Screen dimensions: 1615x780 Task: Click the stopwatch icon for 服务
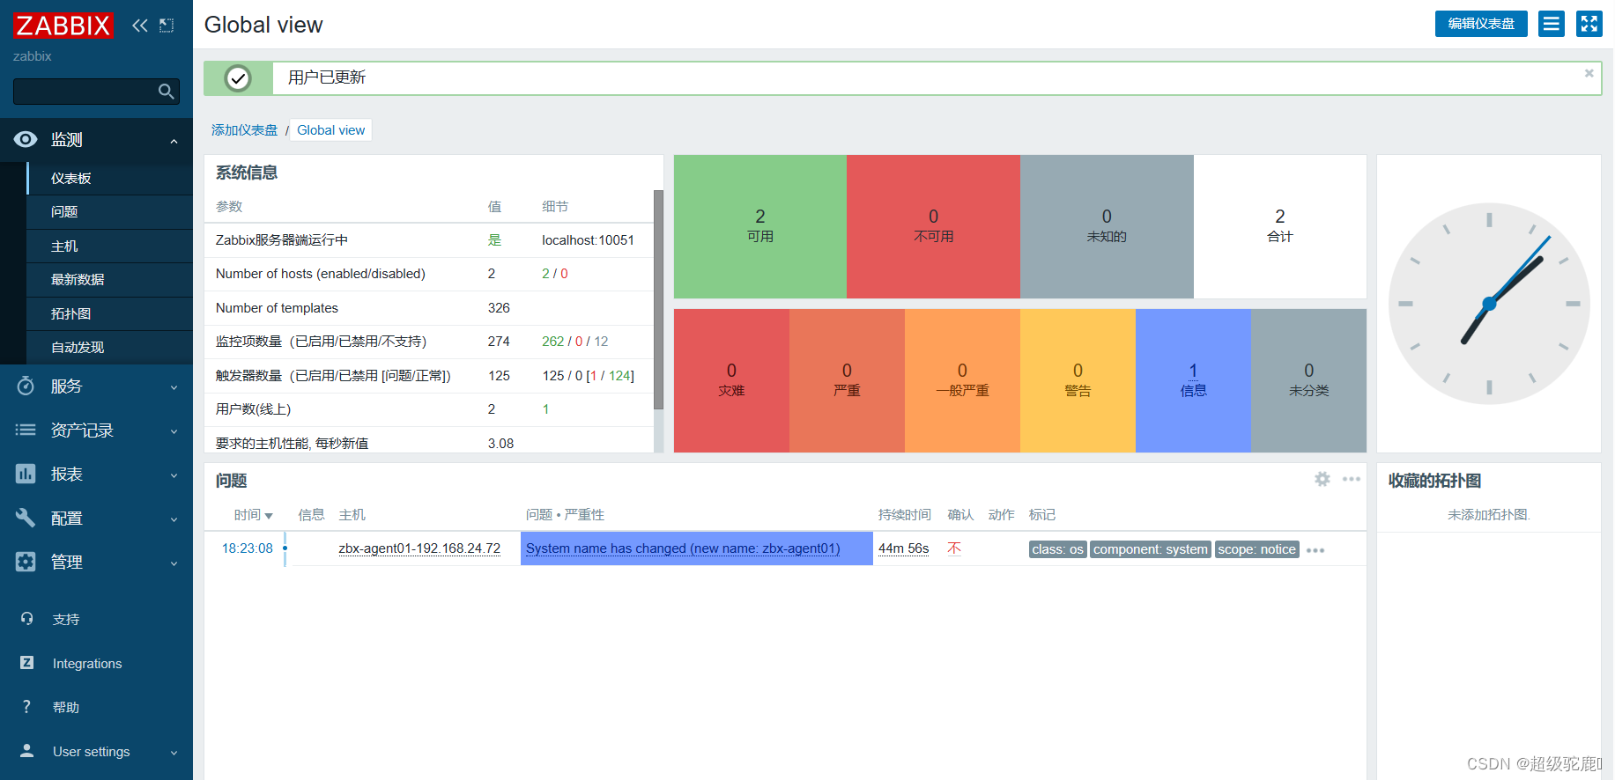point(26,386)
